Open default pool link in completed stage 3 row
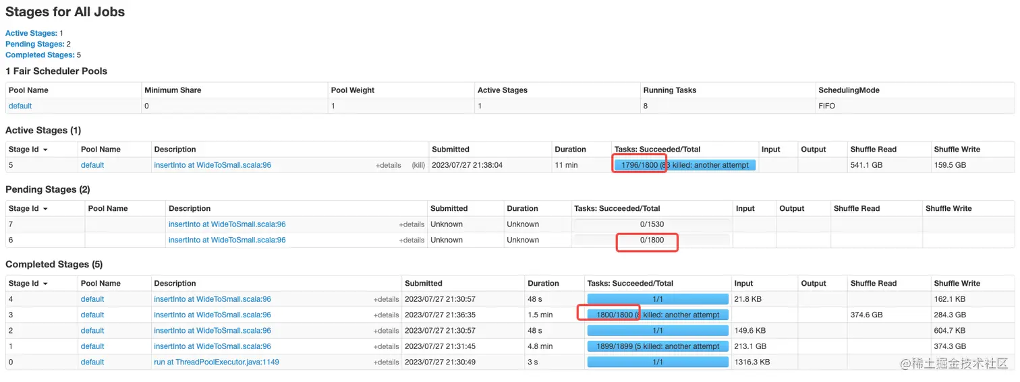Image resolution: width=1020 pixels, height=382 pixels. [x=92, y=315]
